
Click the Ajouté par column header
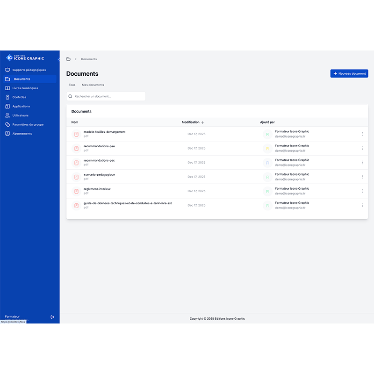pos(267,122)
